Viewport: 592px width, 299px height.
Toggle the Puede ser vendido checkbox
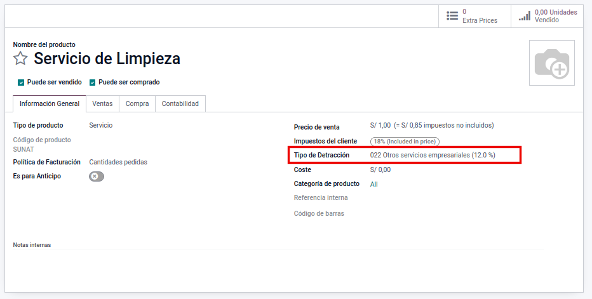[21, 83]
